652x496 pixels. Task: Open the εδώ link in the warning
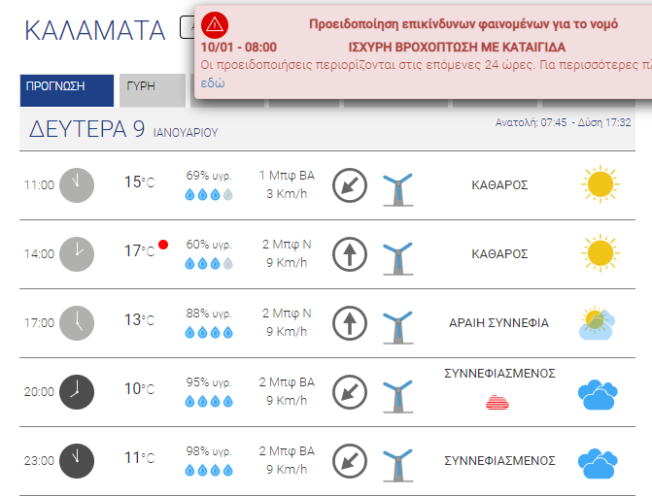coord(213,83)
